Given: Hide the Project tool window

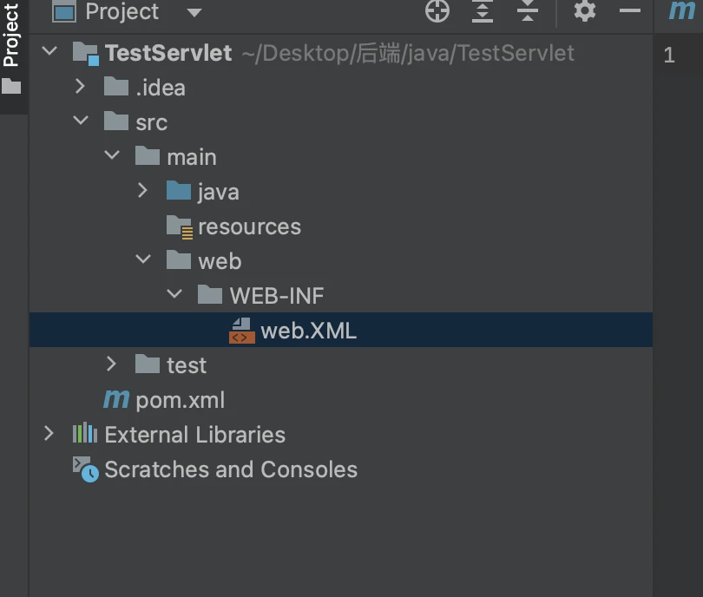Looking at the screenshot, I should pyautogui.click(x=630, y=10).
